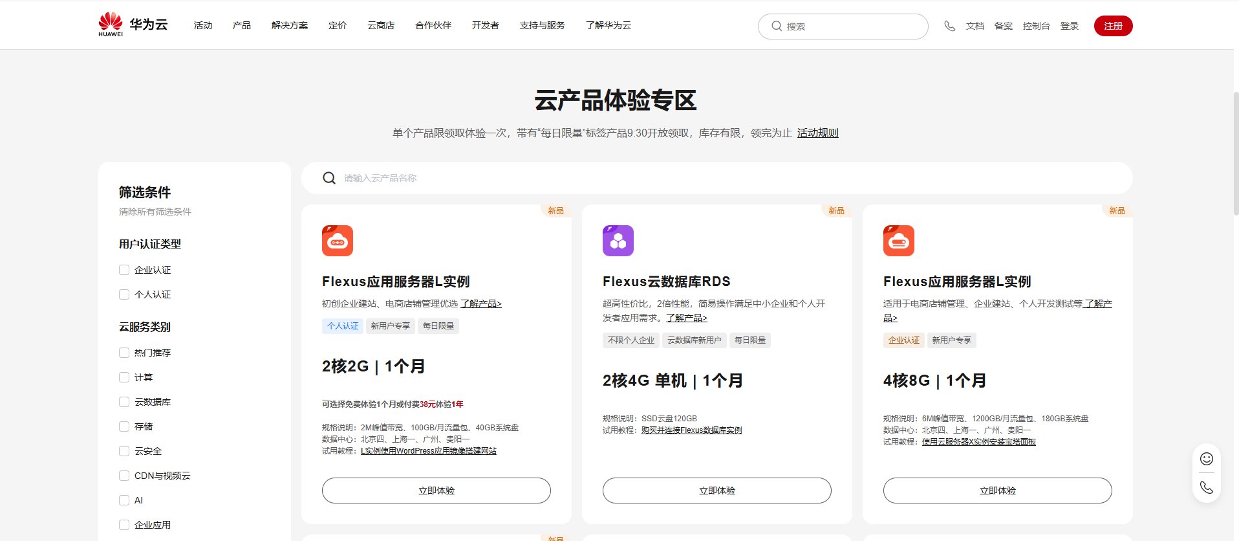Check the 存储 category
Image resolution: width=1239 pixels, height=541 pixels.
tap(124, 426)
